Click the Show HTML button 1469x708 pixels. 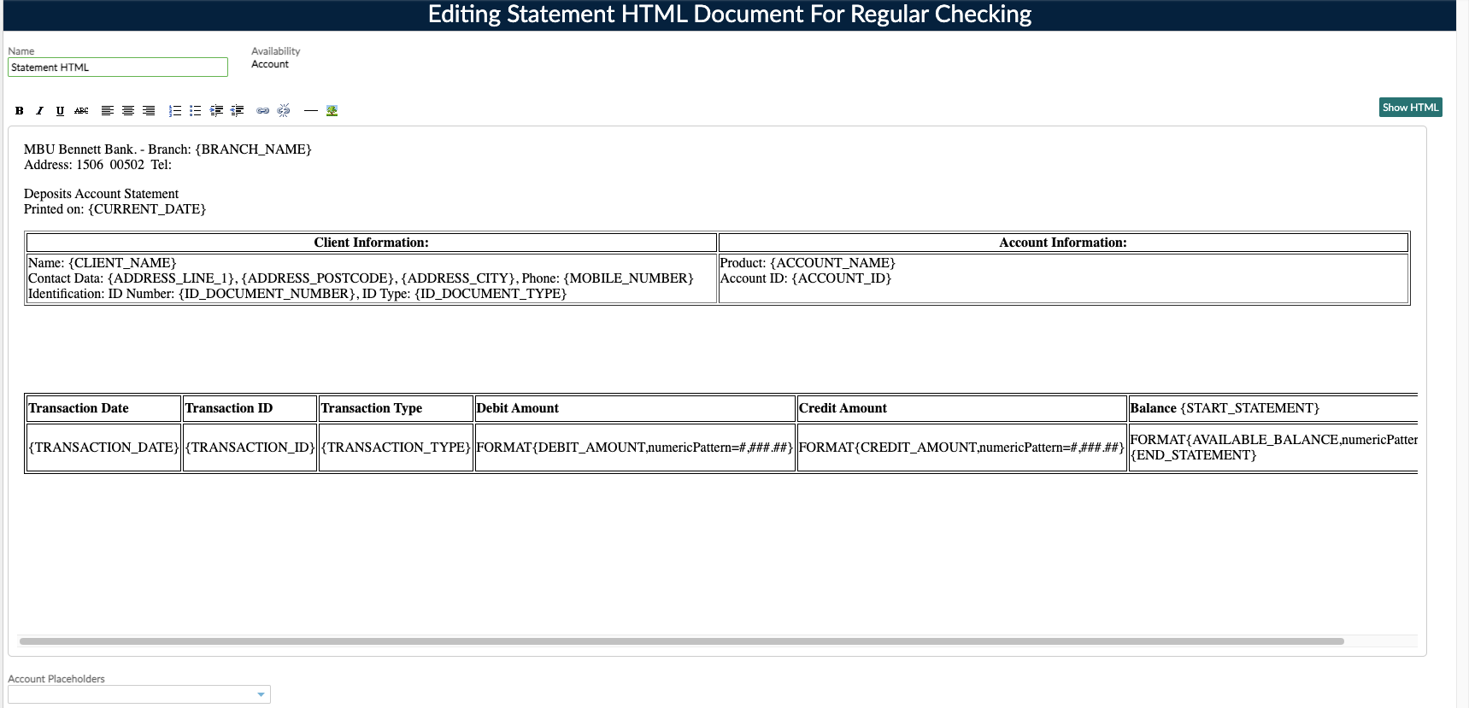pyautogui.click(x=1410, y=107)
